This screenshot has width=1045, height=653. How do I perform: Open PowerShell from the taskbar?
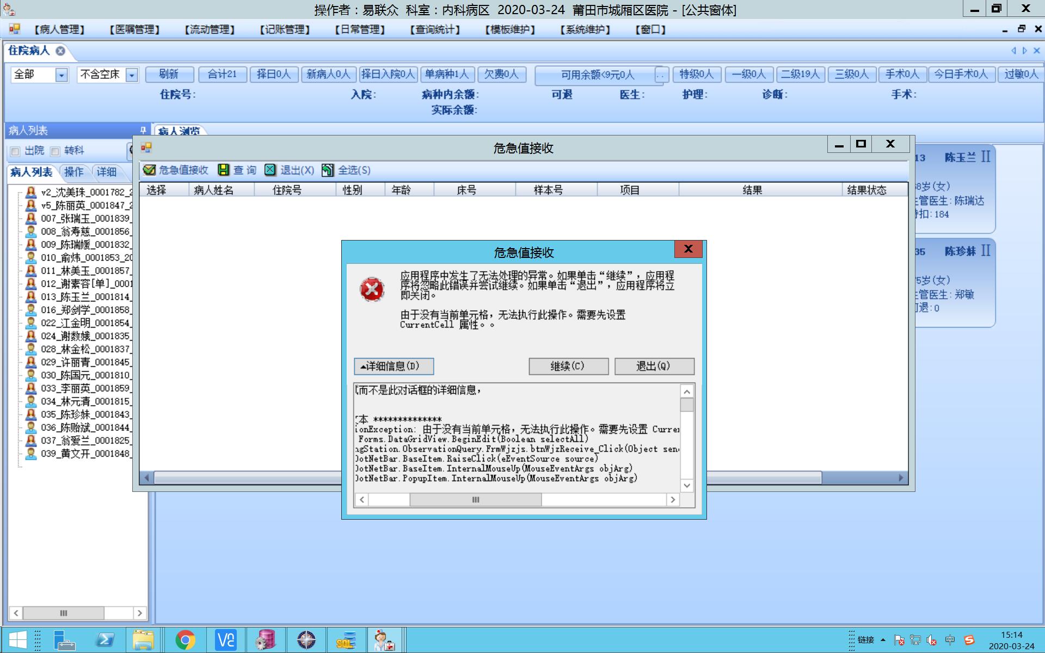(104, 640)
